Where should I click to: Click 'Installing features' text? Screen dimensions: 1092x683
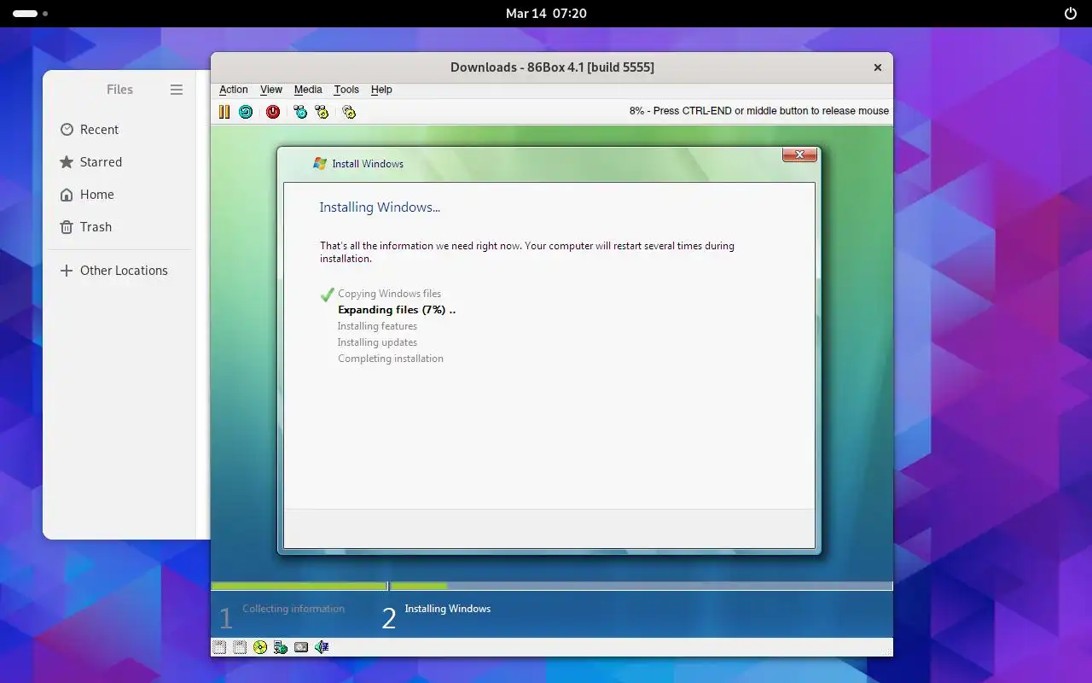[377, 326]
